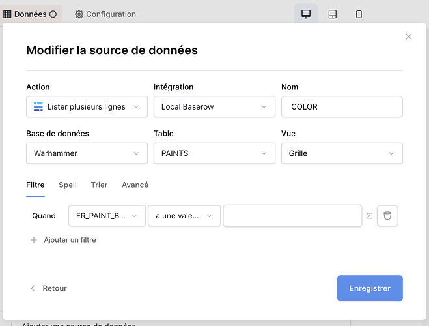
Task: Open the Action dropdown Lister plusieurs lignes
Action: click(x=87, y=107)
